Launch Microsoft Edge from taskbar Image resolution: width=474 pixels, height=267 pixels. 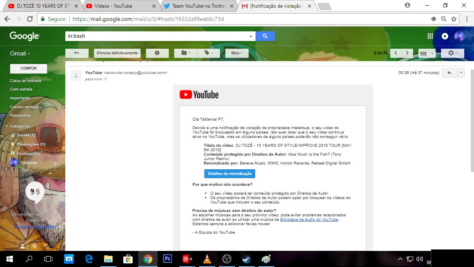(x=89, y=259)
